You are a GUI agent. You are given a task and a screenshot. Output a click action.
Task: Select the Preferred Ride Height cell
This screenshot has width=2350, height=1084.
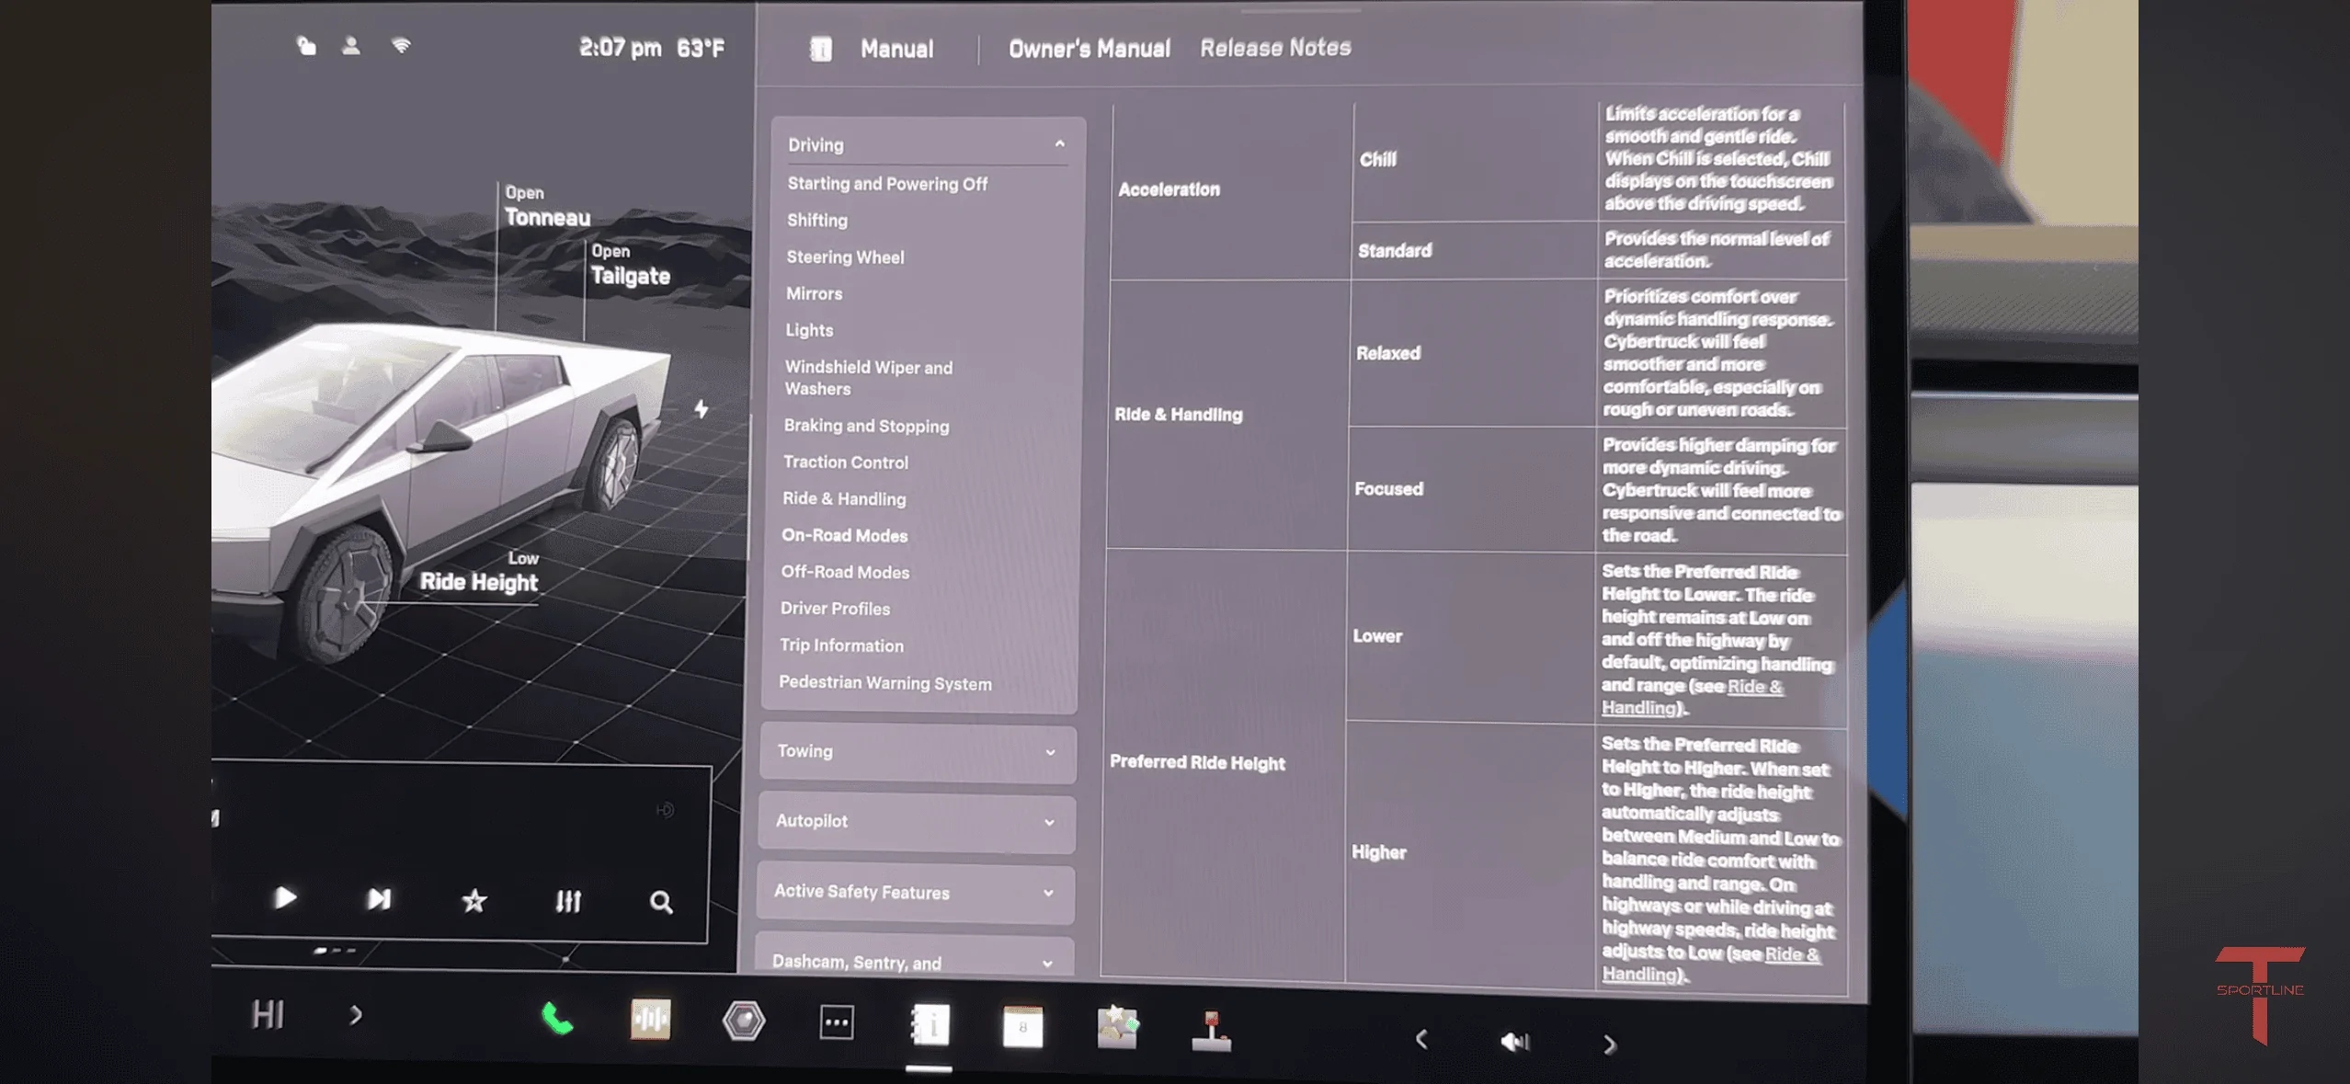(1225, 766)
